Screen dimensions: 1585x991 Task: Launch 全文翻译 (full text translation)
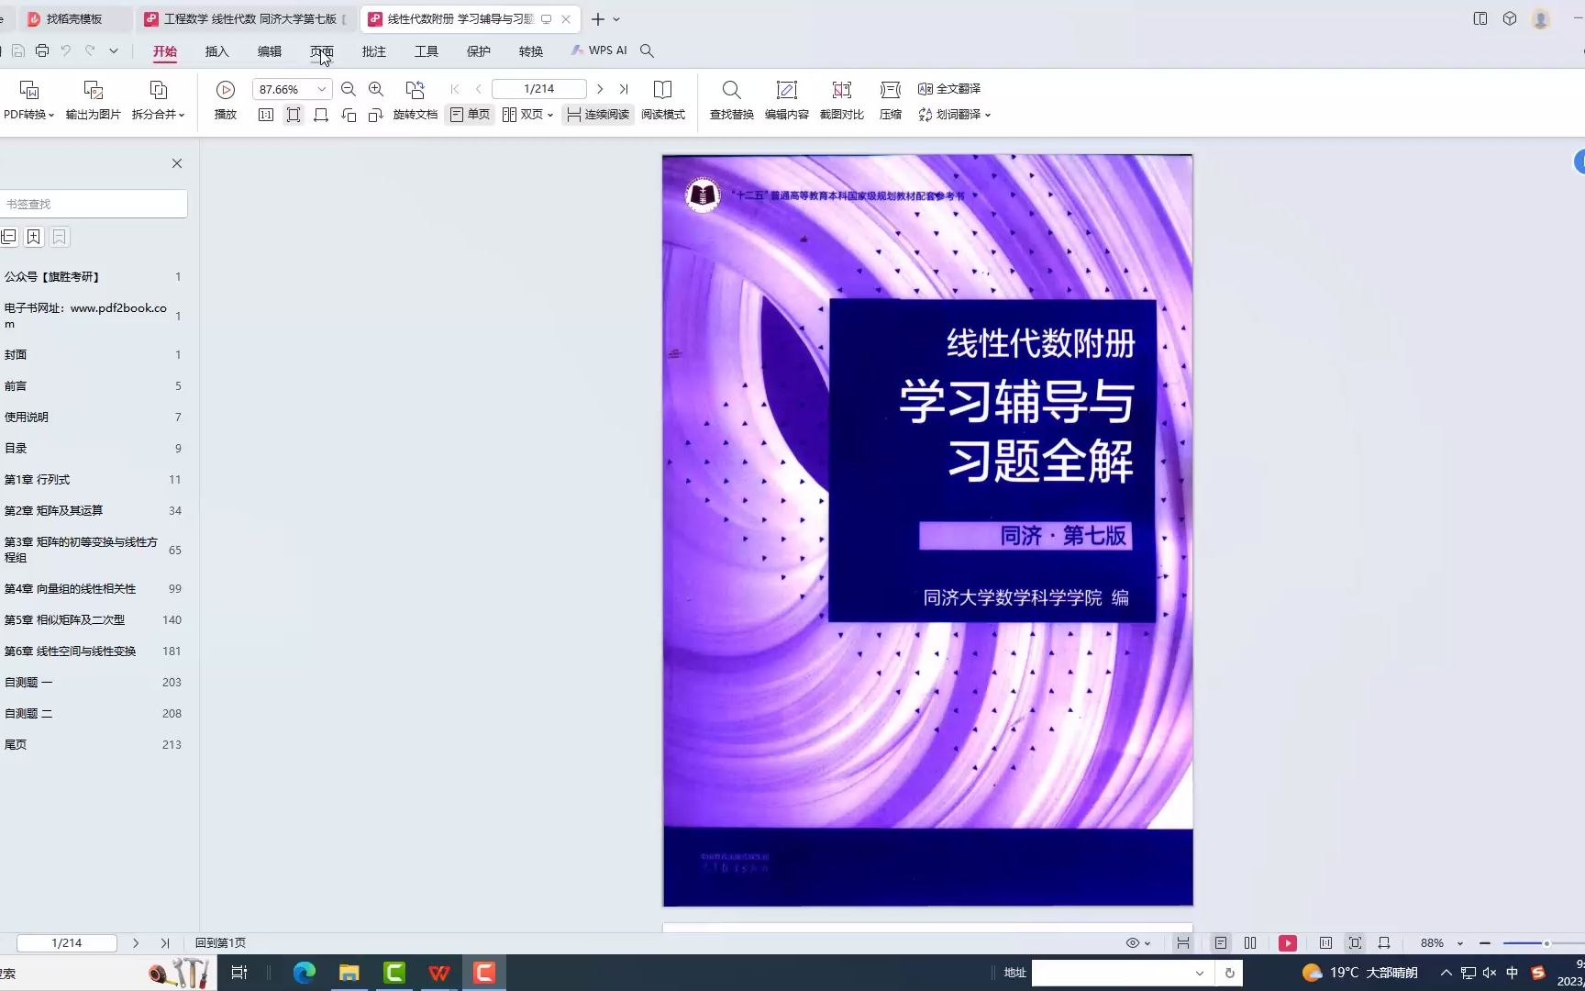951,88
